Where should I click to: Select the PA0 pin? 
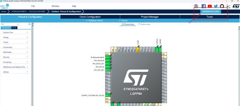pyautogui.click(x=108, y=89)
